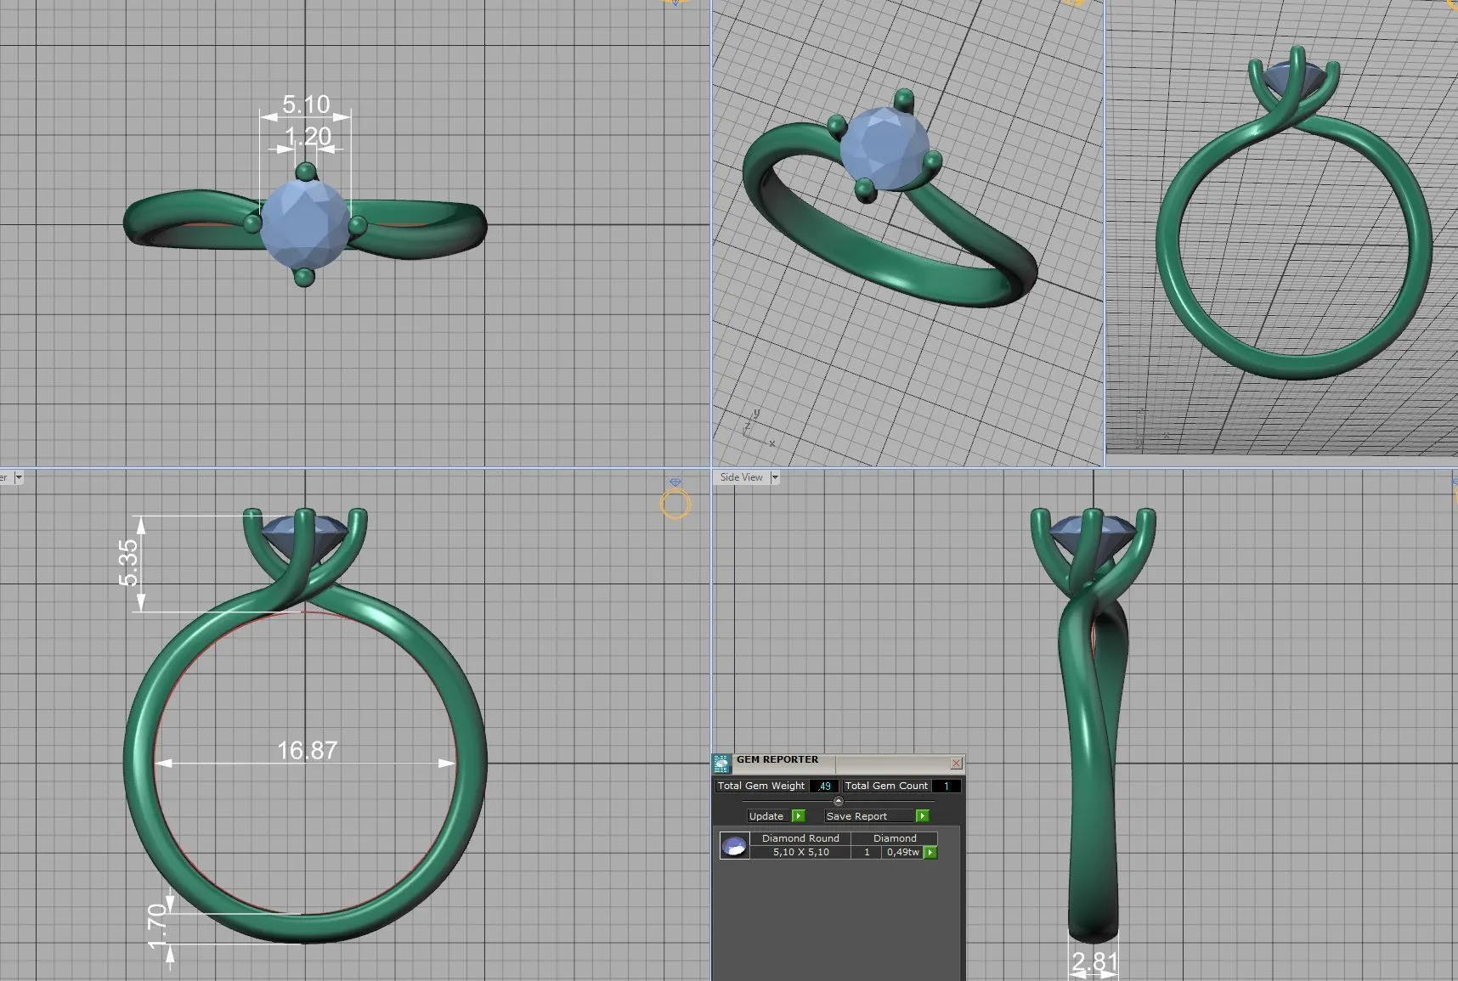This screenshot has height=981, width=1458.
Task: Click the green arrow in the Diamond row
Action: pos(930,852)
